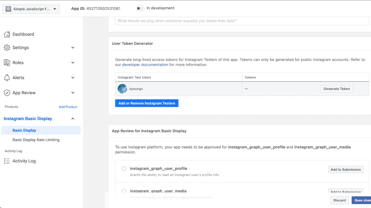Image resolution: width=371 pixels, height=208 pixels.
Task: Expand the Settings menu chevron
Action: click(x=73, y=48)
